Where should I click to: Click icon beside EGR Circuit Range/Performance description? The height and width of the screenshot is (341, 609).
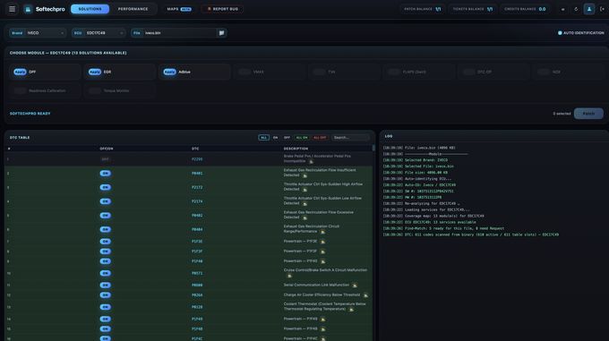click(322, 232)
